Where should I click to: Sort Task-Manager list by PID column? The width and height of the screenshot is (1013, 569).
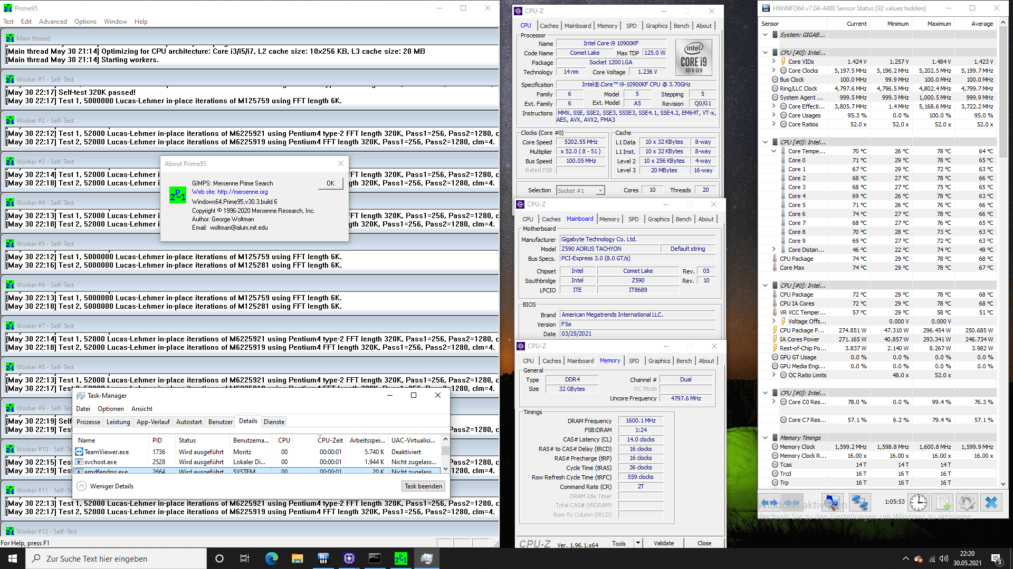pyautogui.click(x=157, y=440)
